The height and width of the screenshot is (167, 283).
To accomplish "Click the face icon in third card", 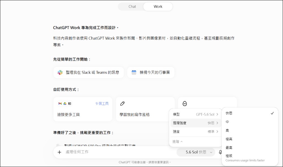I will [x=185, y=103].
